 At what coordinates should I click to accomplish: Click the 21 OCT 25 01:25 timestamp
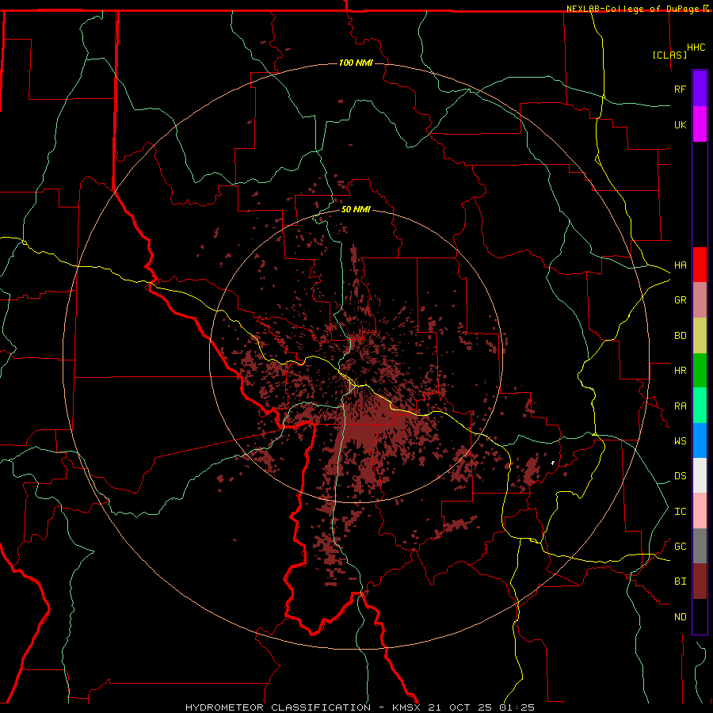481,707
